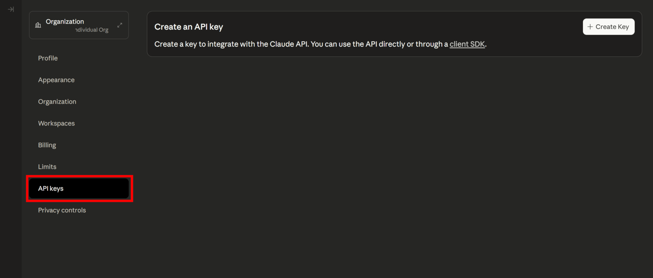Navigate to Billing
The height and width of the screenshot is (278, 653).
(x=47, y=145)
